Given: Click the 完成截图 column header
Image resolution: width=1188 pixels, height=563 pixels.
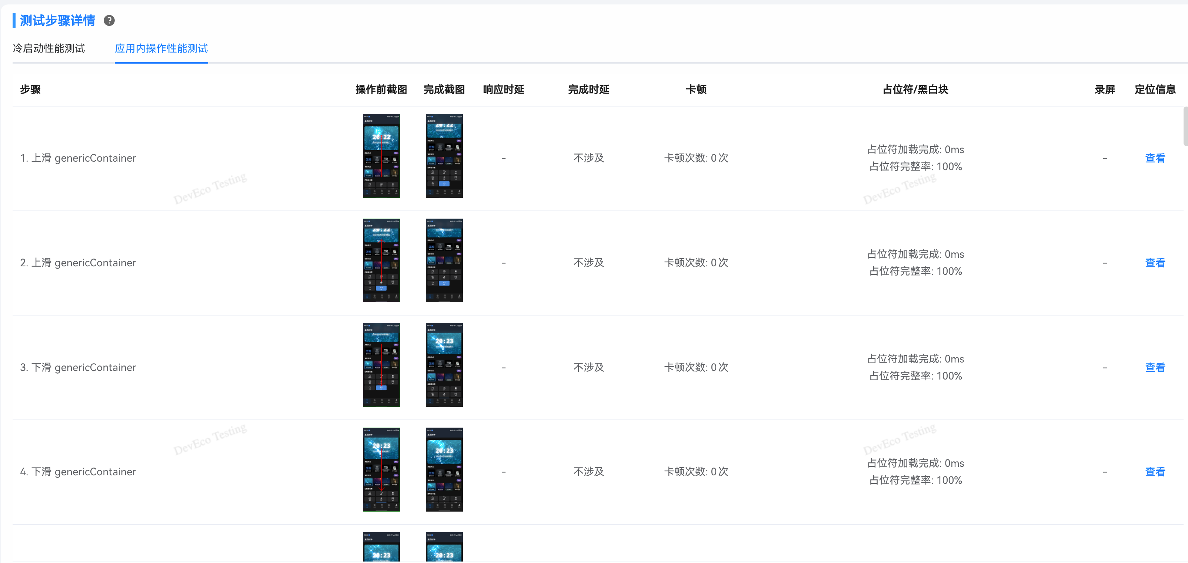Looking at the screenshot, I should click(444, 90).
